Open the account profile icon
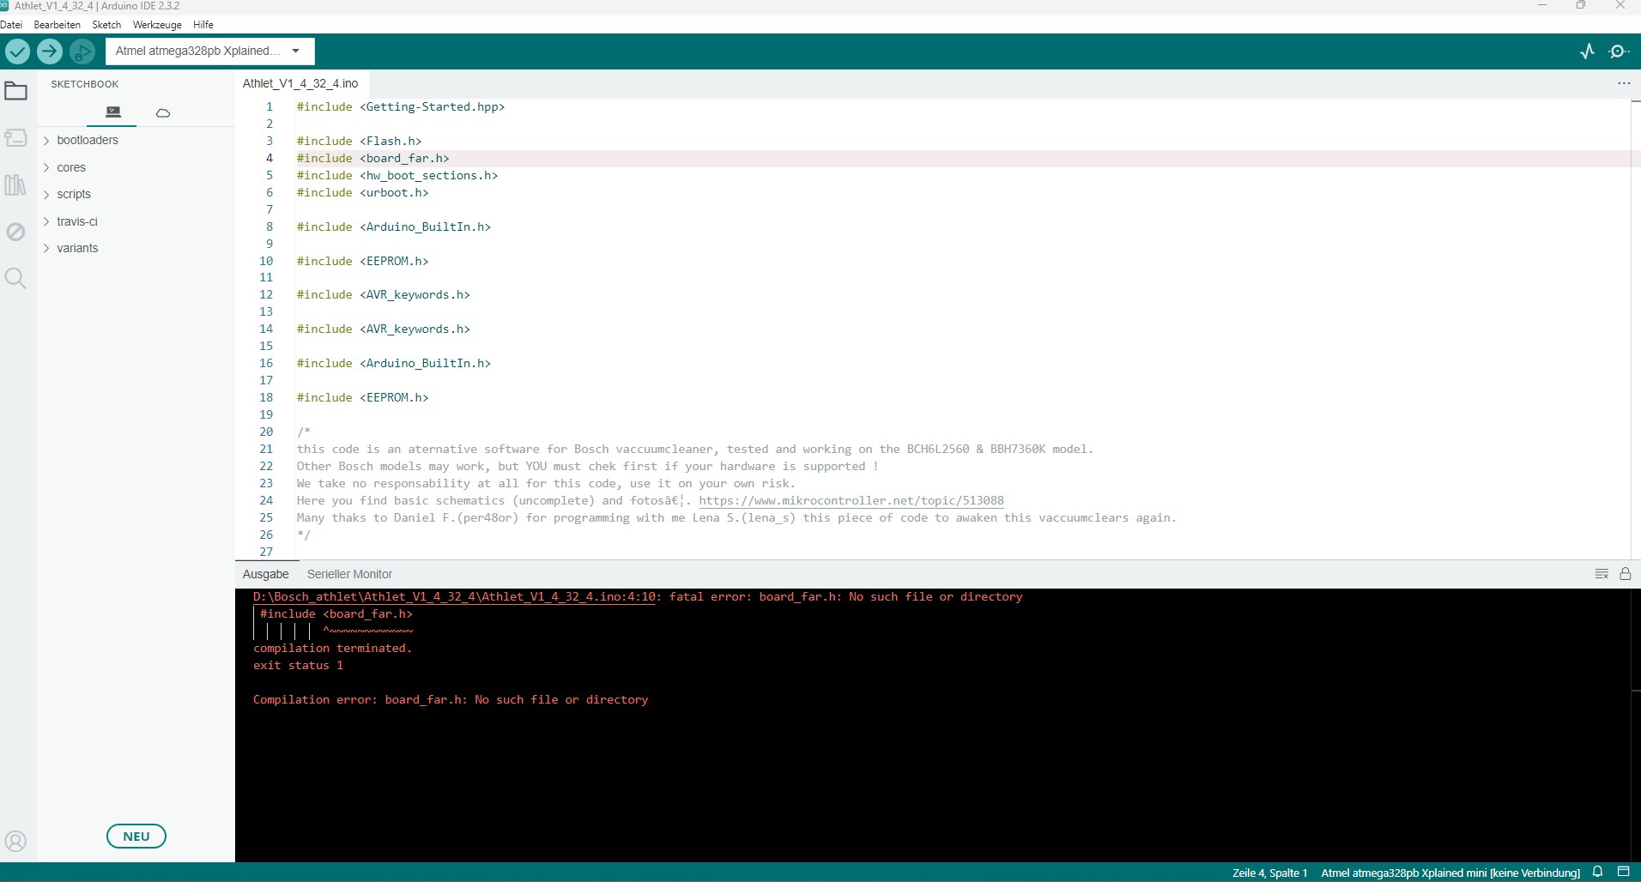The width and height of the screenshot is (1641, 882). [x=16, y=841]
